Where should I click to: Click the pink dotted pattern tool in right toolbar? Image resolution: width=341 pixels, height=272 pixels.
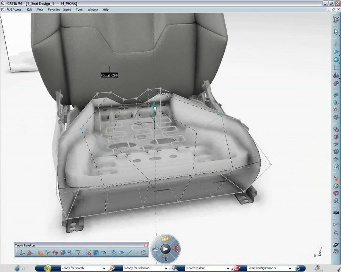[336, 110]
